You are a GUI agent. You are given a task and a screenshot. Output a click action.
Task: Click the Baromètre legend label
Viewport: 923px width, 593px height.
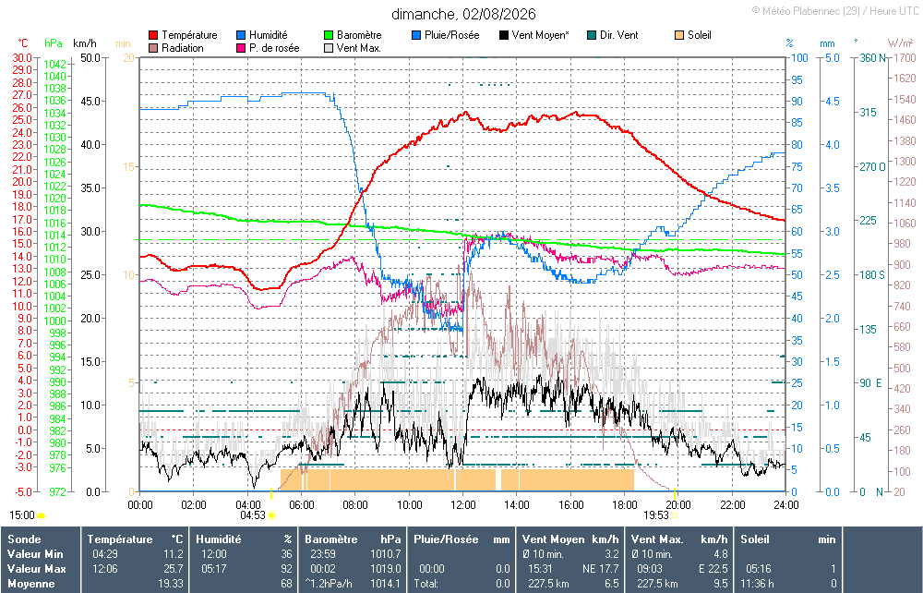[x=359, y=35]
